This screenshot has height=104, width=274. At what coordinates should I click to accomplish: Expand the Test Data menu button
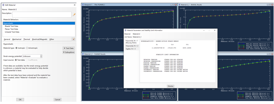click(69, 48)
